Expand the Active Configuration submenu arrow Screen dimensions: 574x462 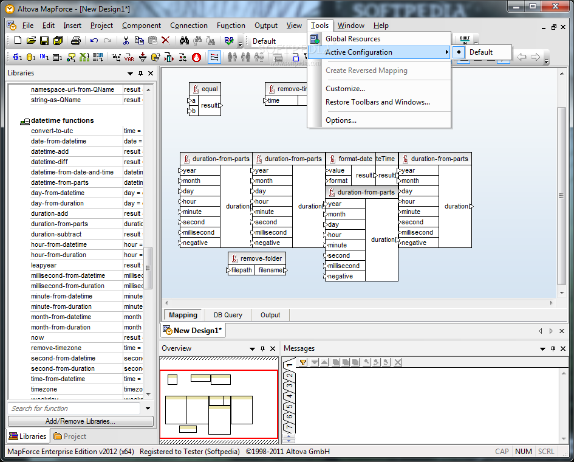(x=446, y=52)
